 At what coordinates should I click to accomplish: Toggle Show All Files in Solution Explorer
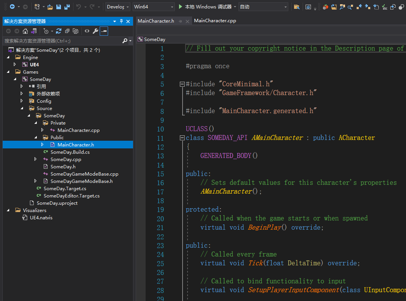76,31
